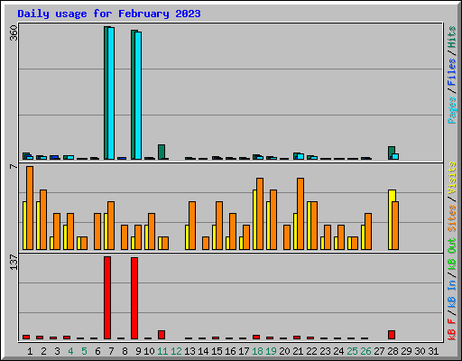Click the day 31 label on x-axis

click(x=433, y=351)
